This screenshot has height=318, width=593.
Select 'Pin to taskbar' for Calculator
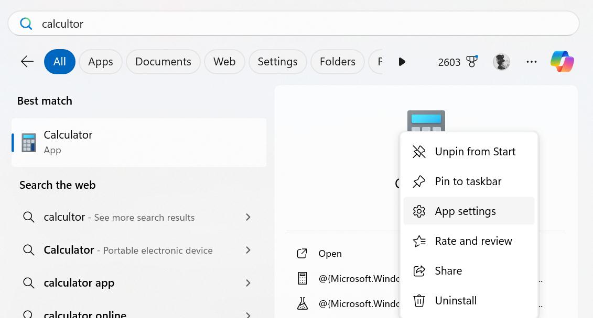click(x=468, y=181)
